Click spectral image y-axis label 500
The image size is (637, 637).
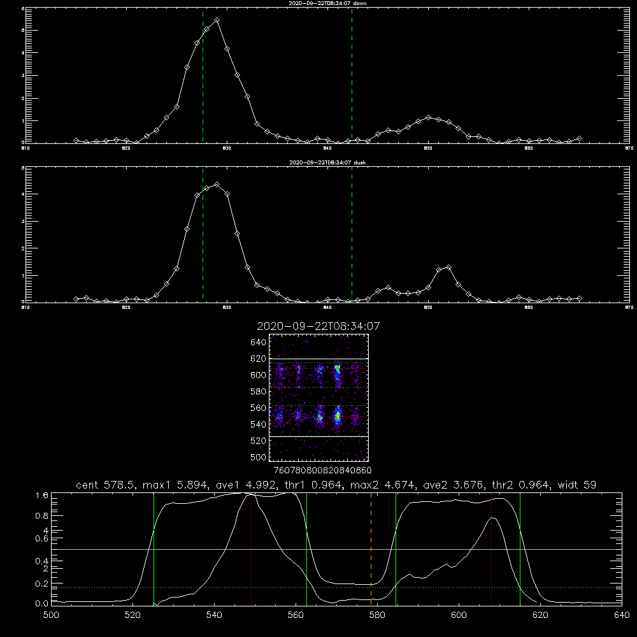click(x=258, y=457)
